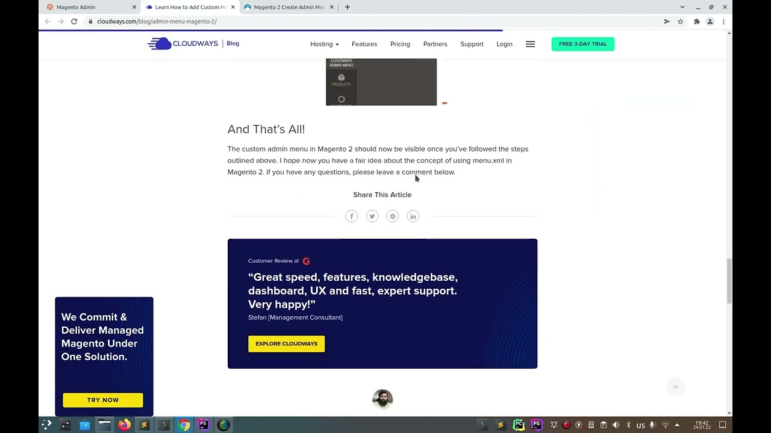The width and height of the screenshot is (771, 433).
Task: Click the TRY NOW button
Action: point(103,400)
